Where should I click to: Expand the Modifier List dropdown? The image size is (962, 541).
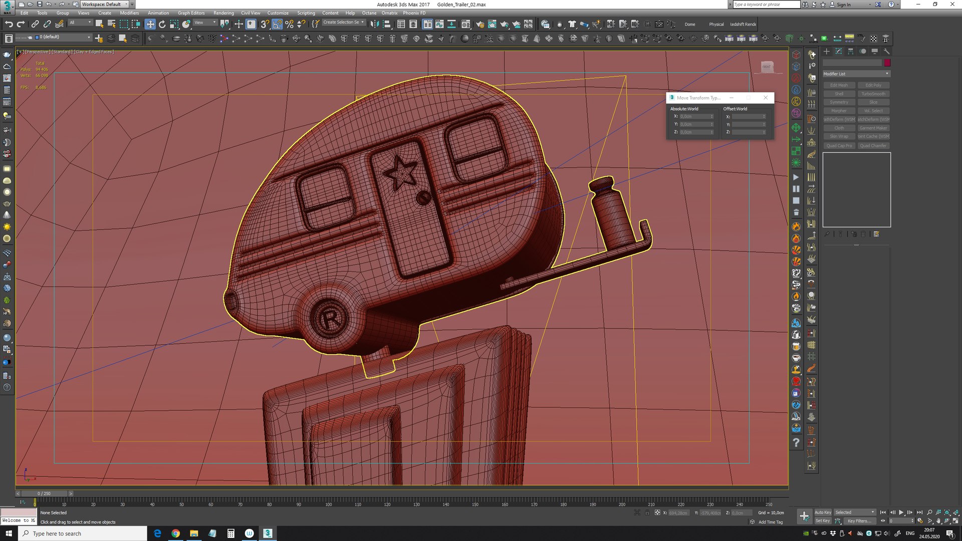click(856, 74)
